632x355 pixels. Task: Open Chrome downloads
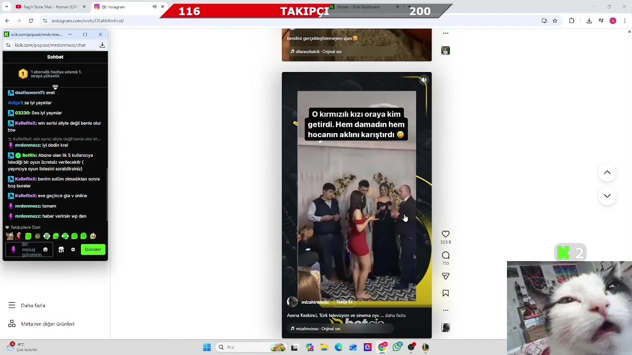coord(589,21)
